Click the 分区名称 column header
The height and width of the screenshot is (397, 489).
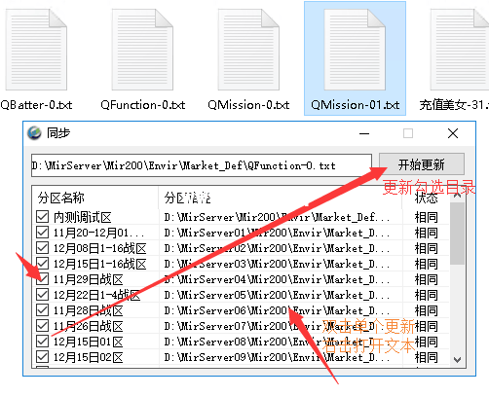coord(95,198)
